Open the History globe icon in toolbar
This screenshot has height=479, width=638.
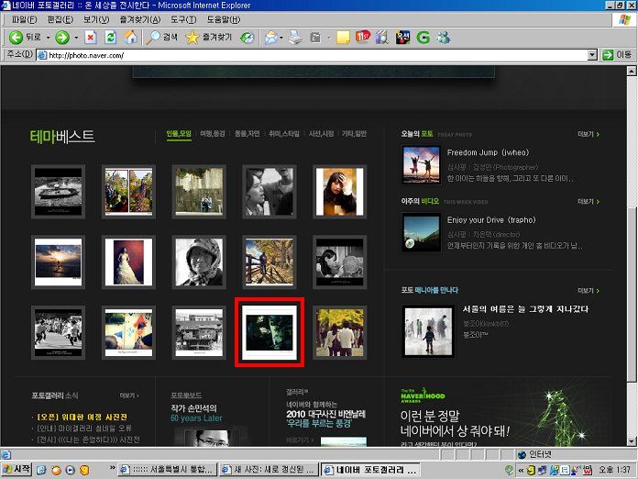point(247,38)
